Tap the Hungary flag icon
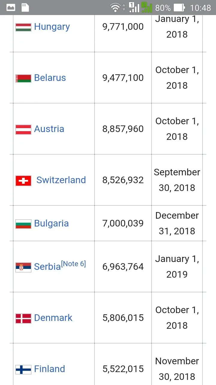 click(23, 27)
